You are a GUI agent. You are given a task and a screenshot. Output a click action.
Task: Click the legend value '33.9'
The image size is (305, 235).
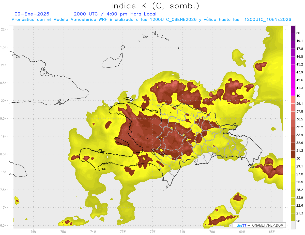point(300,135)
